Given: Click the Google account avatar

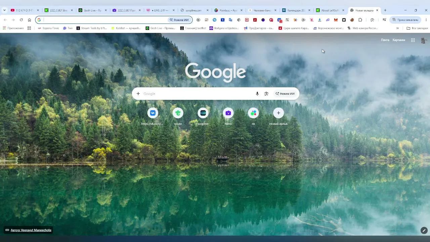Looking at the screenshot, I should (424, 40).
